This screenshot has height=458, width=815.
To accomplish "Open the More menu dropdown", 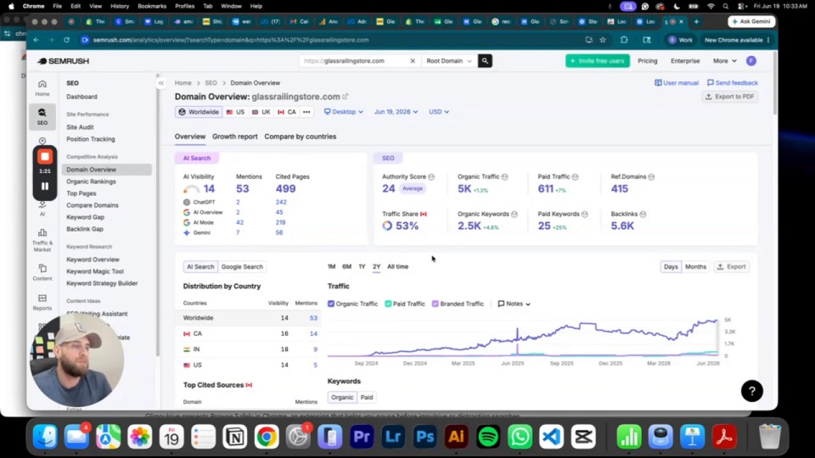I will click(x=724, y=61).
